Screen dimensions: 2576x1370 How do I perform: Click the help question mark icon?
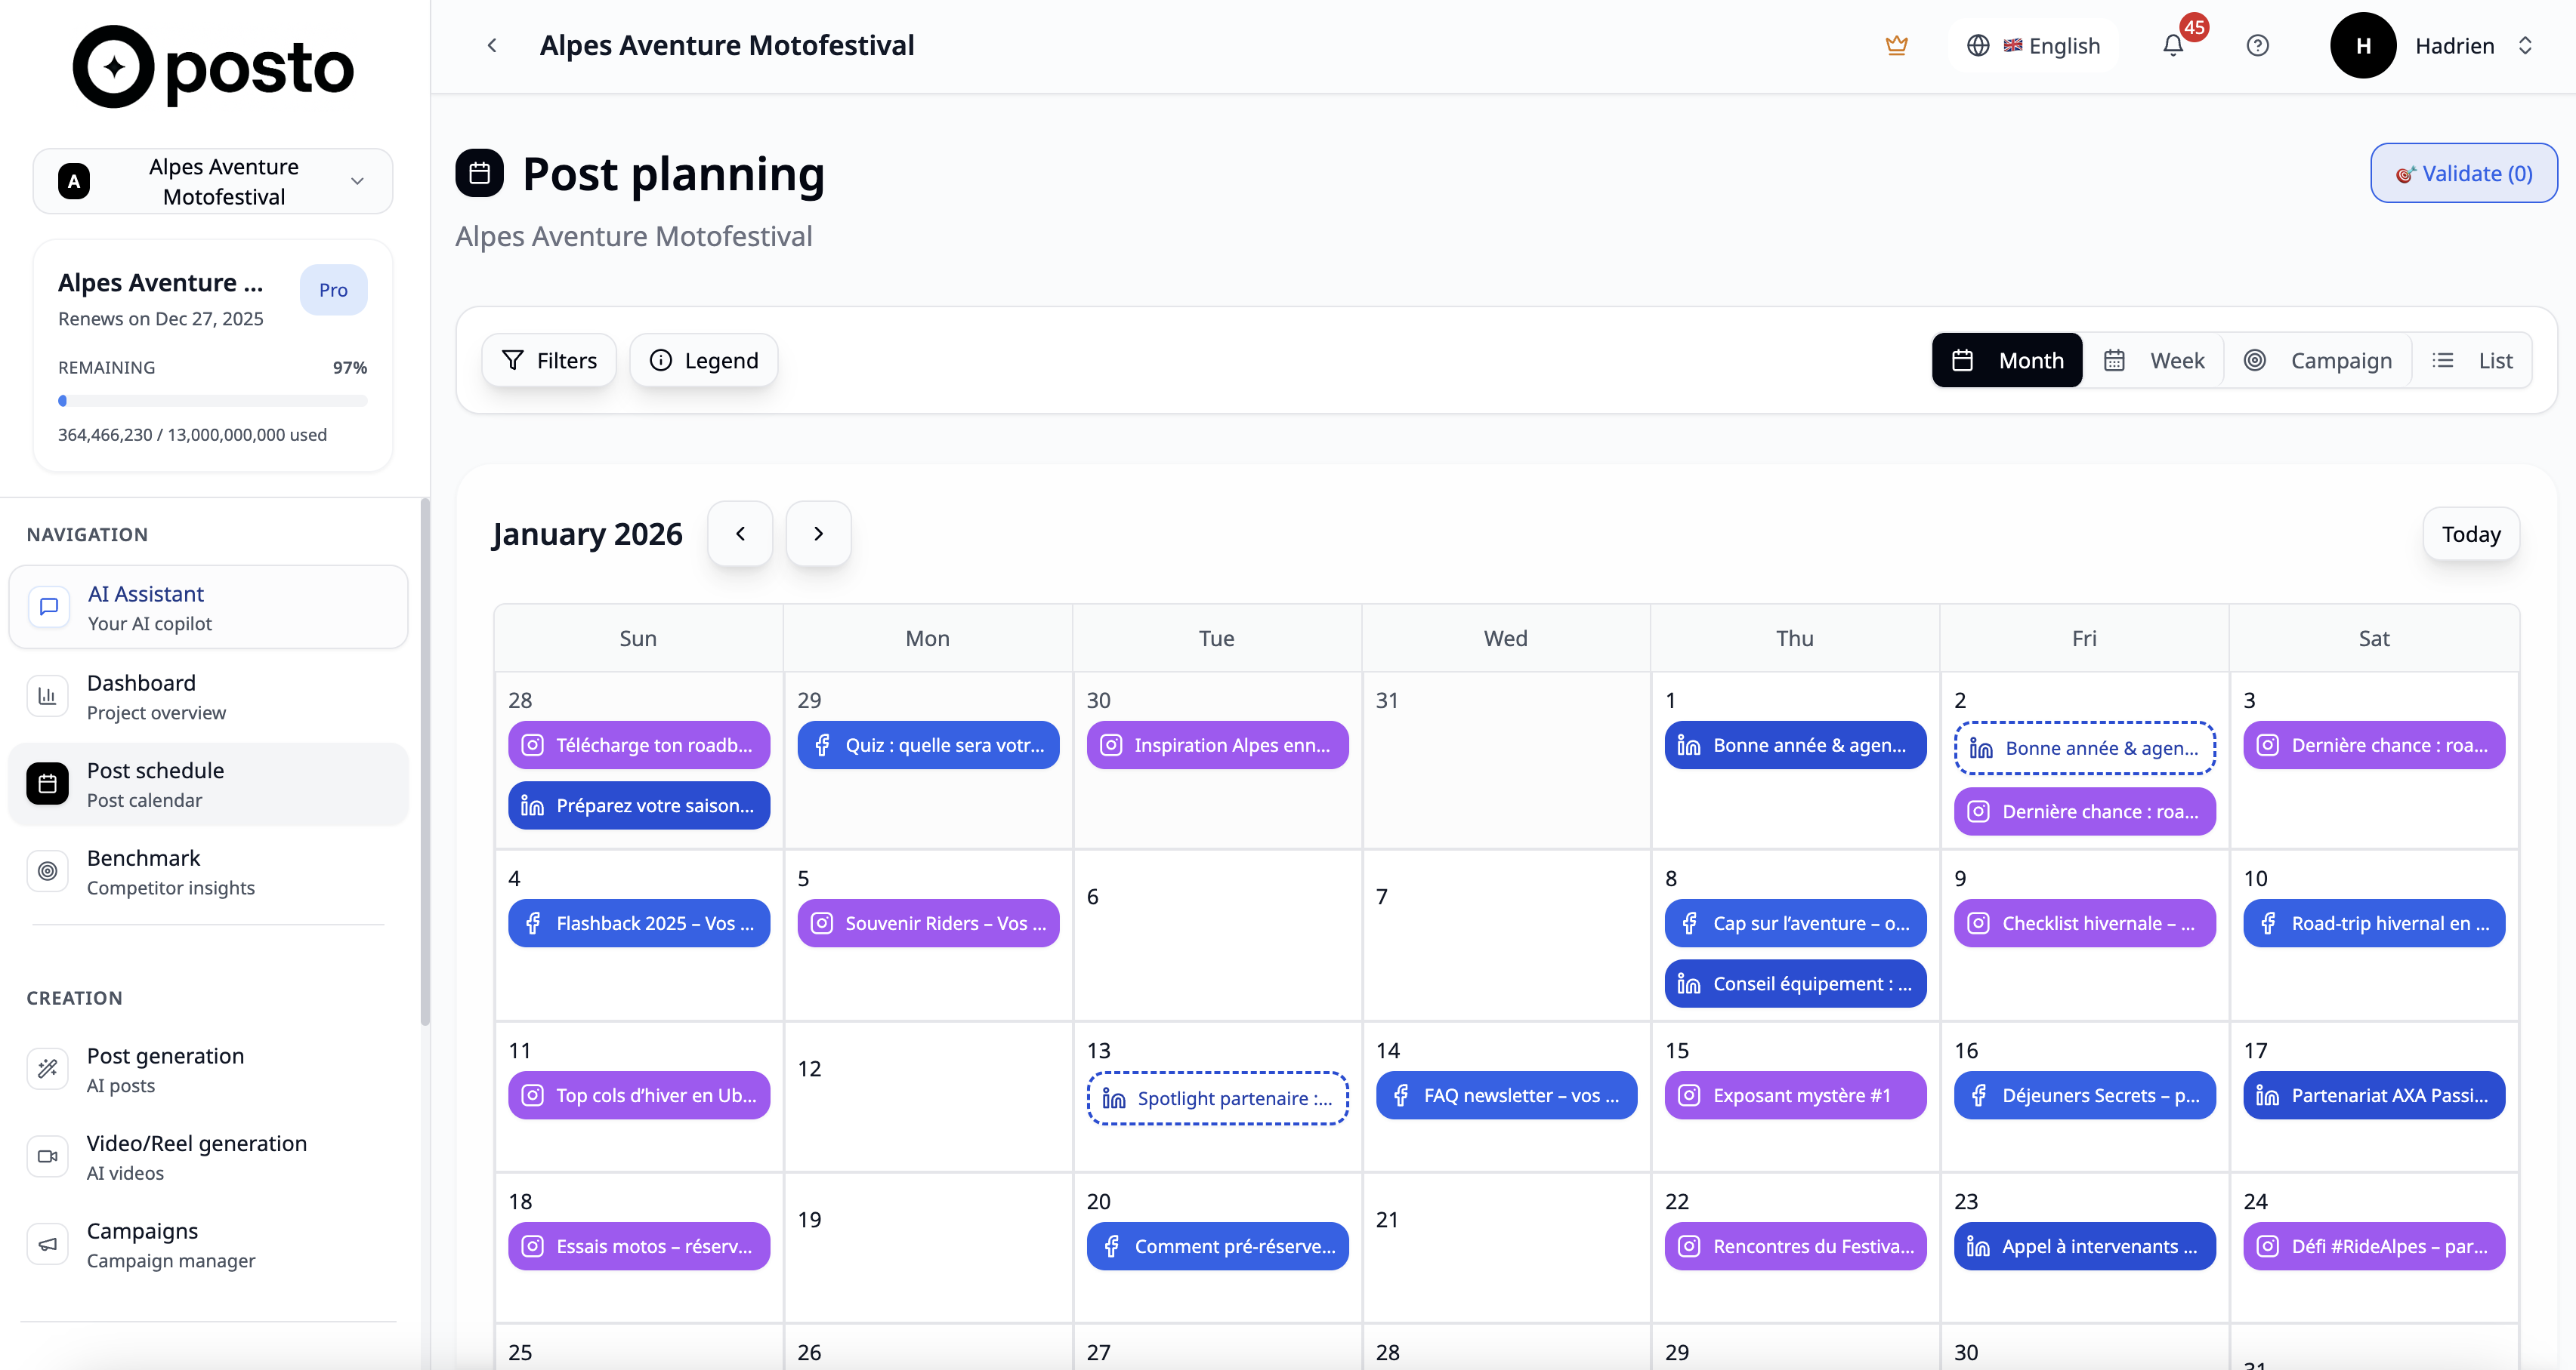click(2257, 45)
